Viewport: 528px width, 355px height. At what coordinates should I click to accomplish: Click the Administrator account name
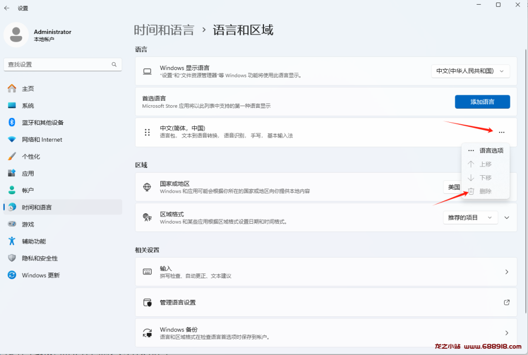[x=53, y=31]
